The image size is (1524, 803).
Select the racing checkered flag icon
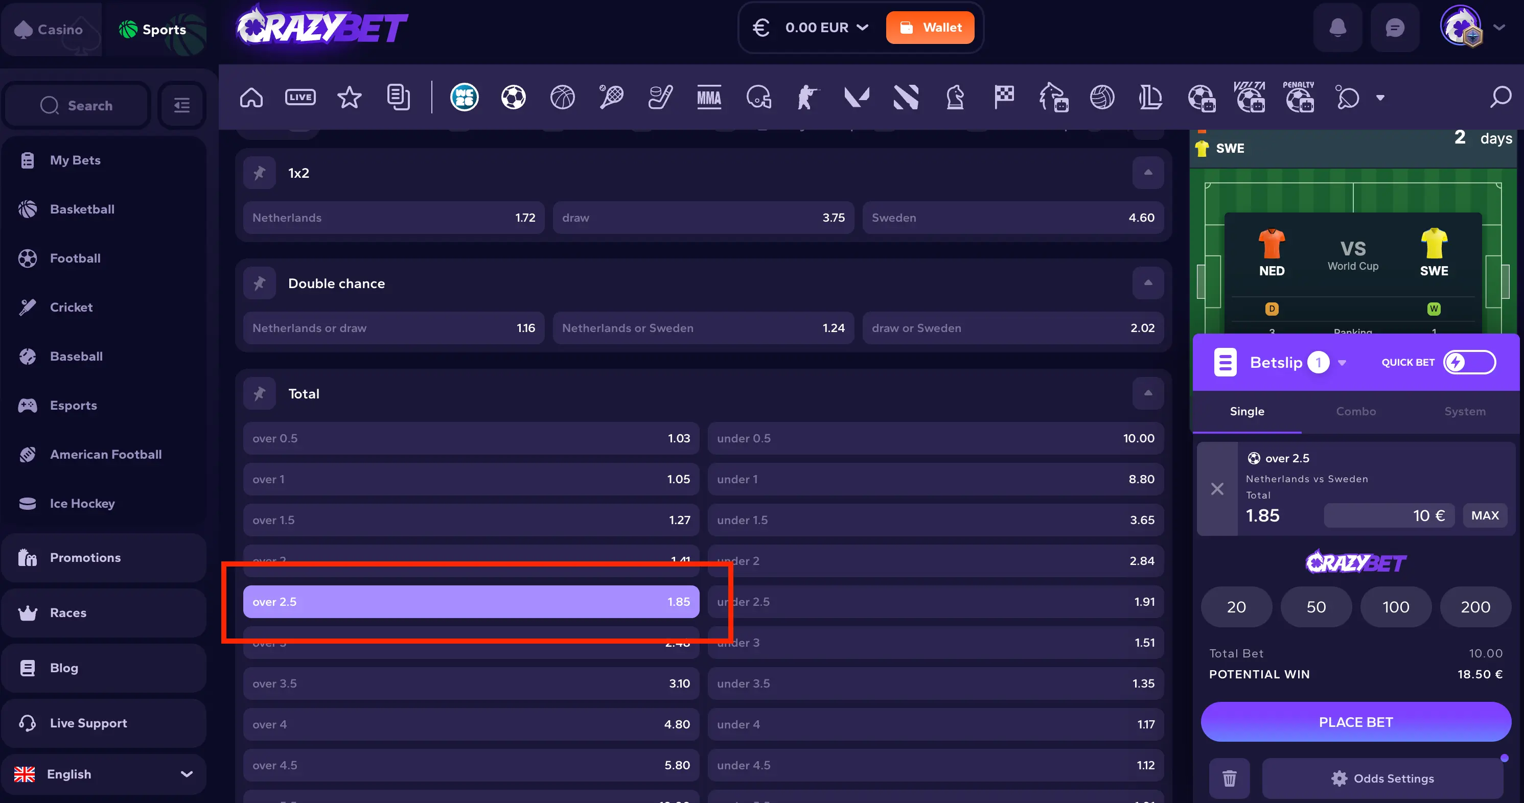coord(1004,97)
